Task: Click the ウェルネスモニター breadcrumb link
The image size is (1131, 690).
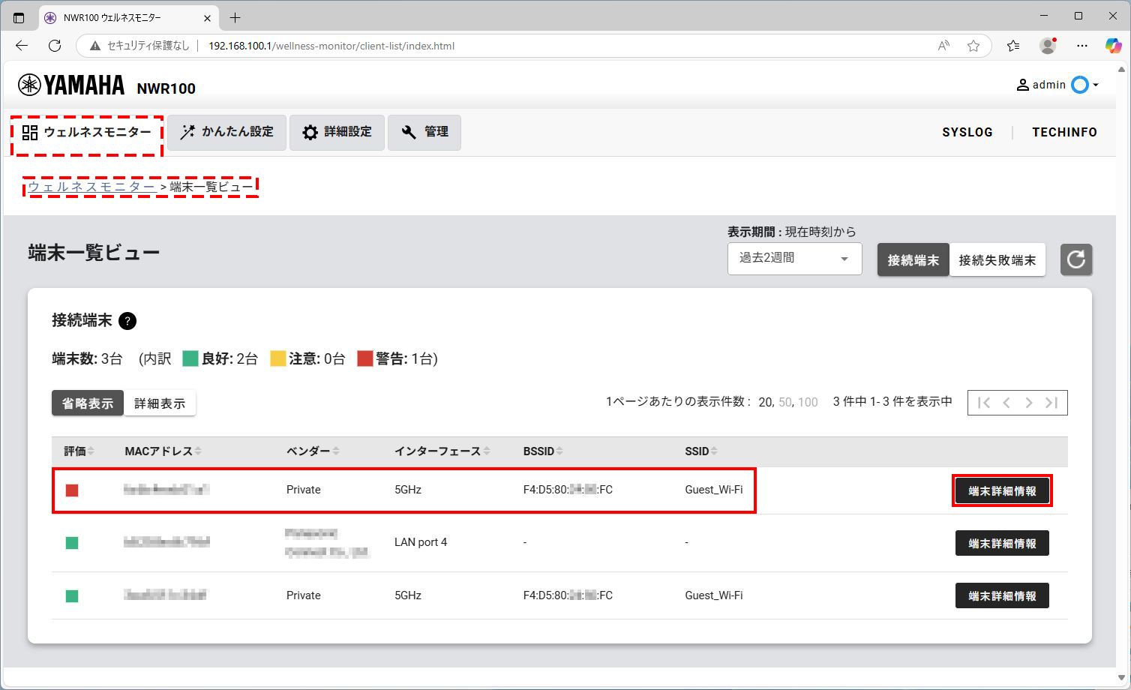Action: [91, 187]
